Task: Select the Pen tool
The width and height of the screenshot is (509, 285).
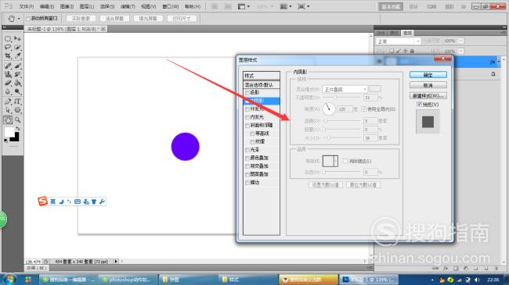Action: [8, 102]
